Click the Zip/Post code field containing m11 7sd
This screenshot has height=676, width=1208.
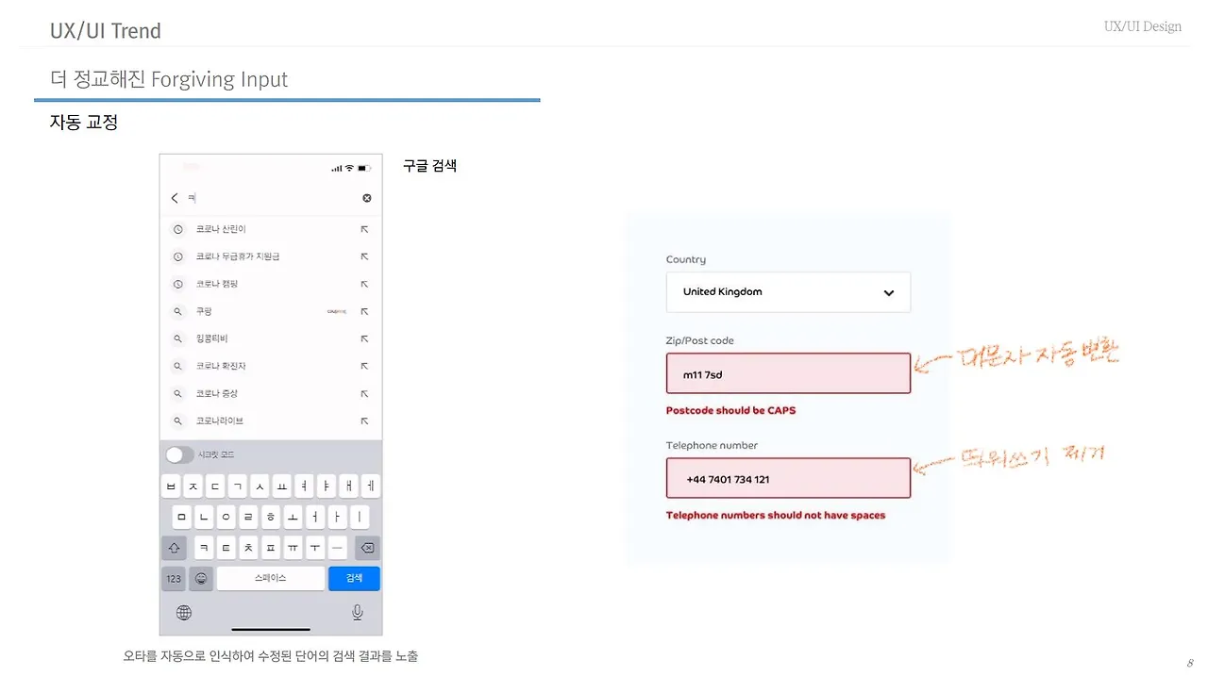tap(788, 373)
